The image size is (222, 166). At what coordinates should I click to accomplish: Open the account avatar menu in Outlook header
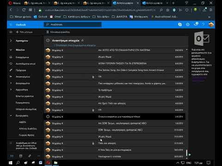tap(211, 24)
